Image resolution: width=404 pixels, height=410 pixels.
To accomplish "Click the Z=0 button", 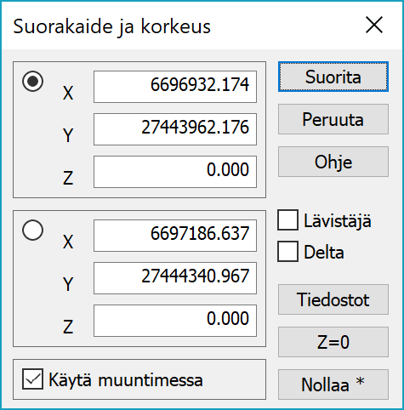I will click(x=333, y=342).
